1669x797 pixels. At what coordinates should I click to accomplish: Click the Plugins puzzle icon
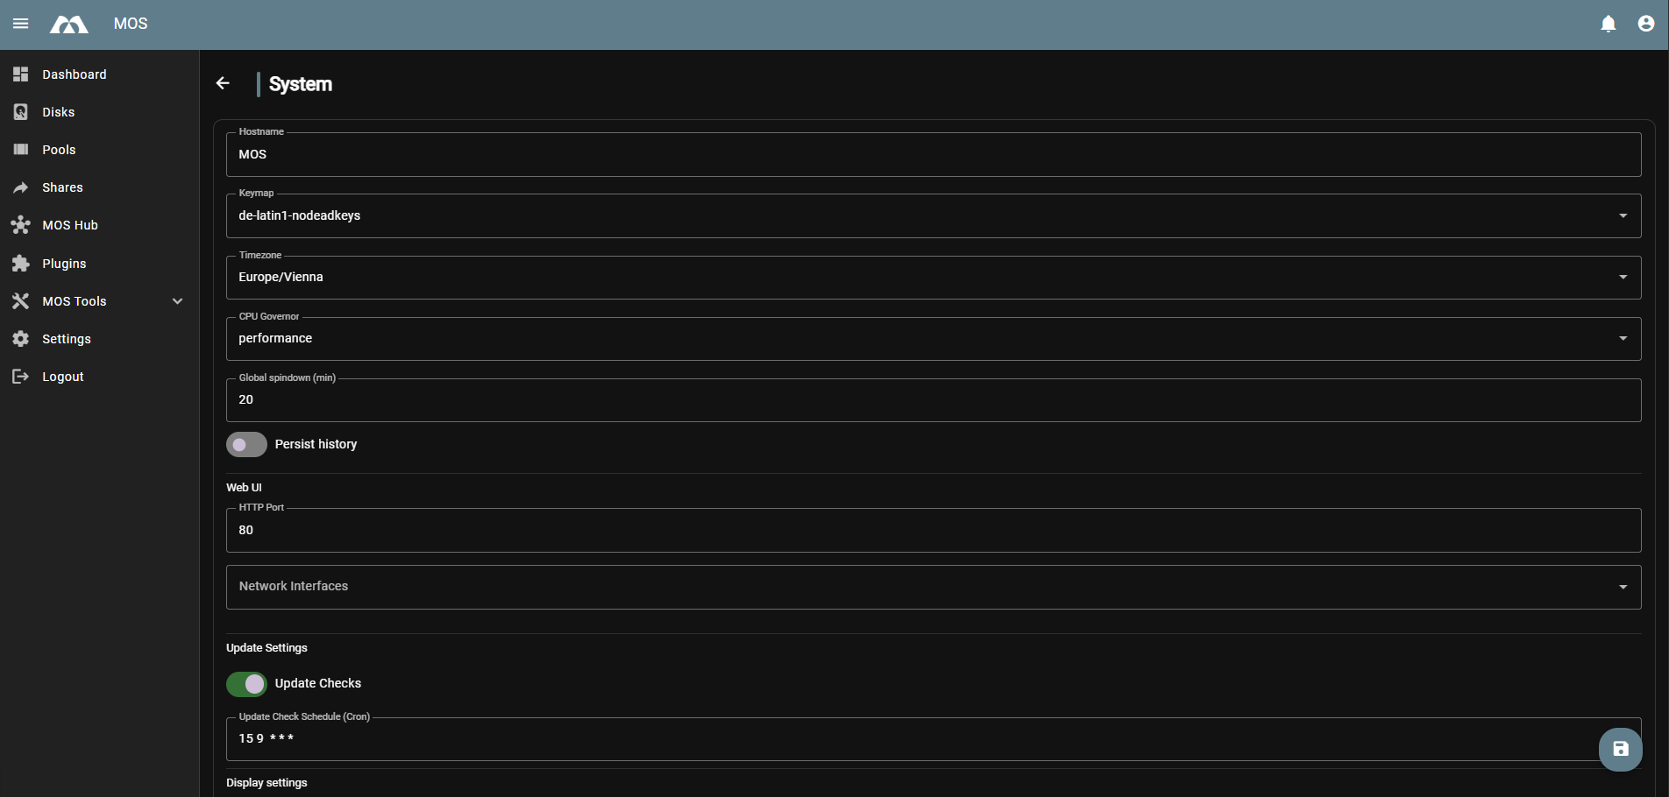pyautogui.click(x=21, y=264)
